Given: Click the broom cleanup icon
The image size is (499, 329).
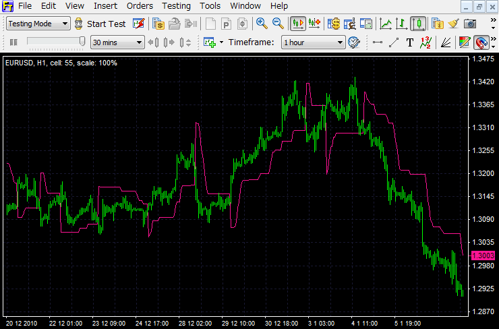Looking at the screenshot, I should (x=454, y=24).
